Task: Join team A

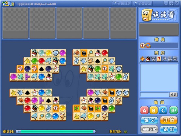Action: [x=144, y=110]
